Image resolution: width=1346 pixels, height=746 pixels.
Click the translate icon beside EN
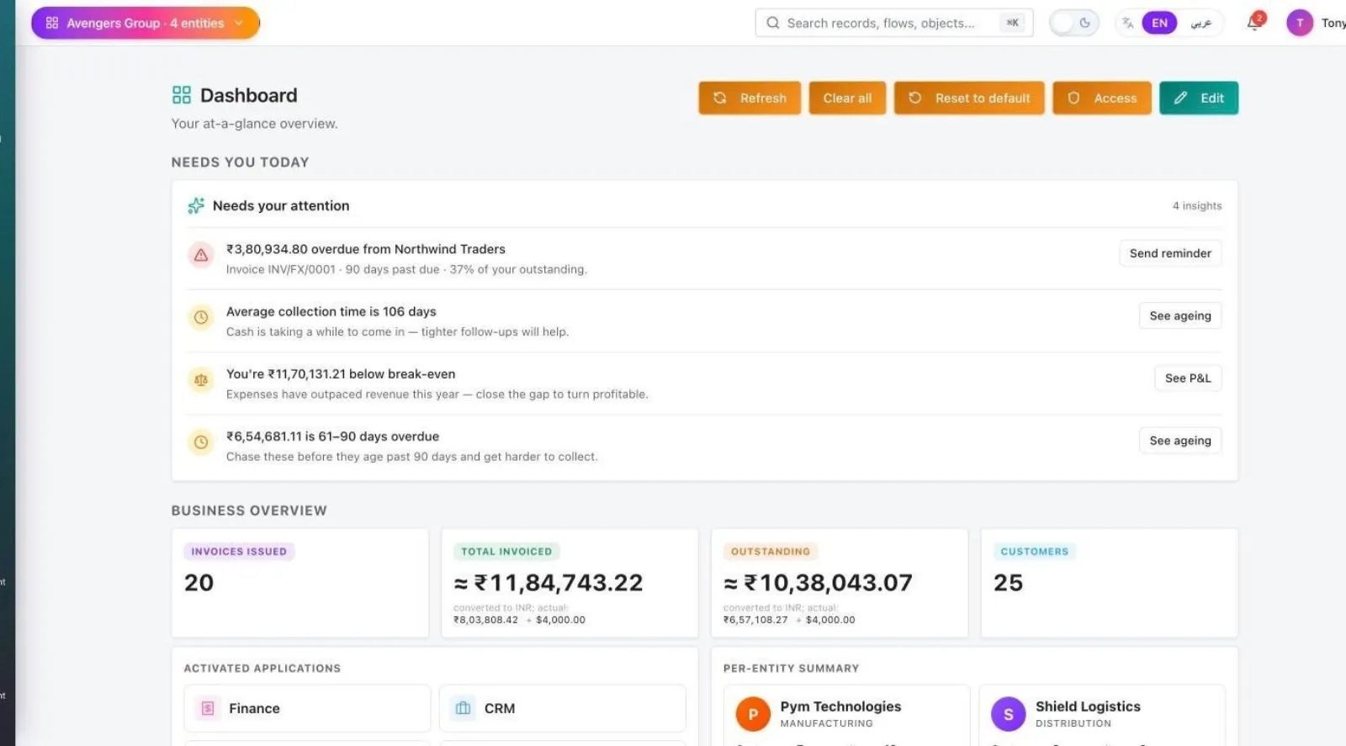[1127, 23]
